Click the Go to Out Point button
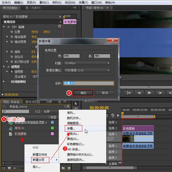Image resolution: width=172 pixels, height=172 pixels. [170, 93]
